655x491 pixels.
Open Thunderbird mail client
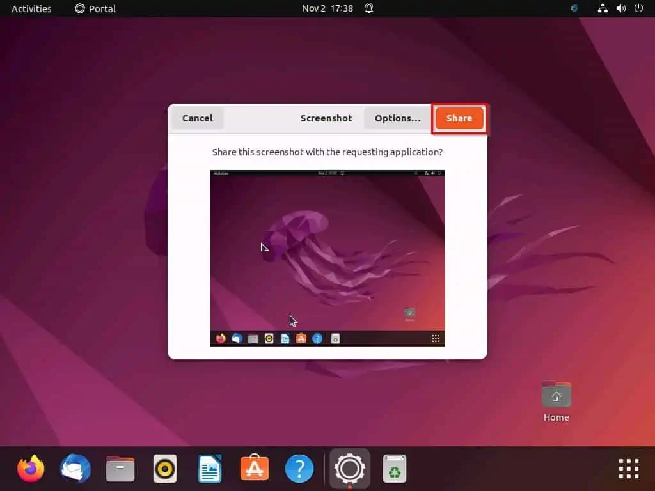[x=75, y=468]
